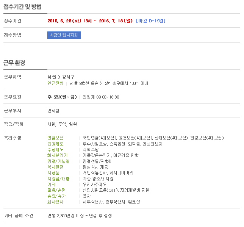Click the 강서구 district text
The width and height of the screenshot is (244, 227).
[68, 77]
